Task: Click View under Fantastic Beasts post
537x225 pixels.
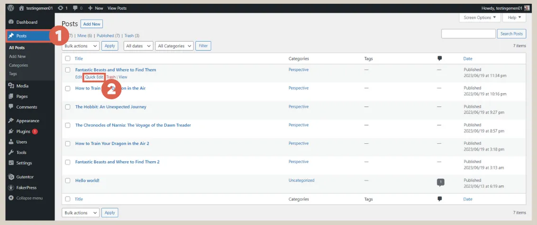Action: coord(123,77)
